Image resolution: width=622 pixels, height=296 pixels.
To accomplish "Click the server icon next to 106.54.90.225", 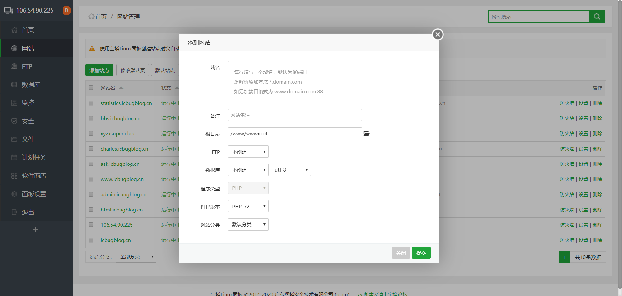I will (x=9, y=10).
